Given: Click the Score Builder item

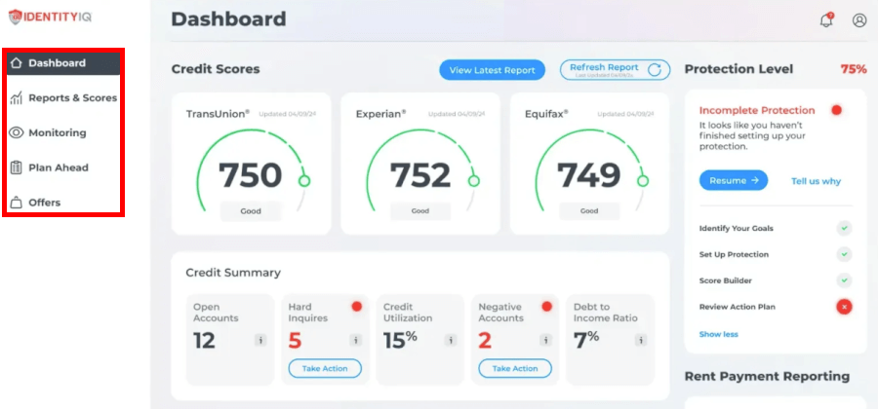Looking at the screenshot, I should (x=776, y=280).
